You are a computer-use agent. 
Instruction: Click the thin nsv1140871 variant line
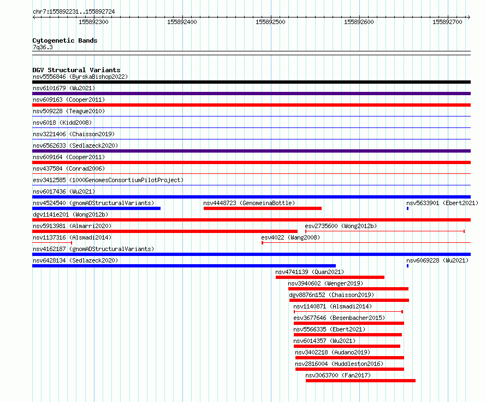point(348,312)
